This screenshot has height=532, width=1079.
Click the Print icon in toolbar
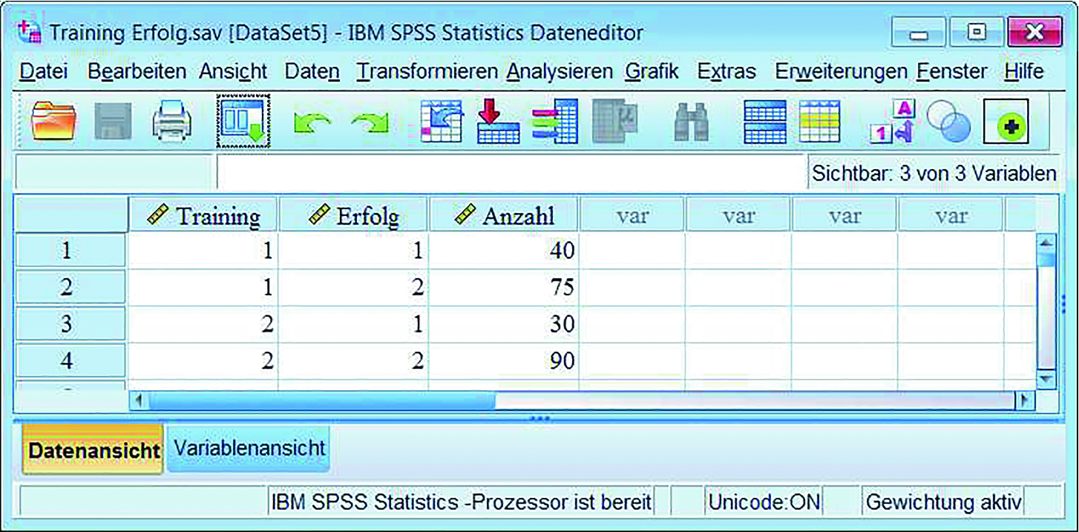pos(171,122)
